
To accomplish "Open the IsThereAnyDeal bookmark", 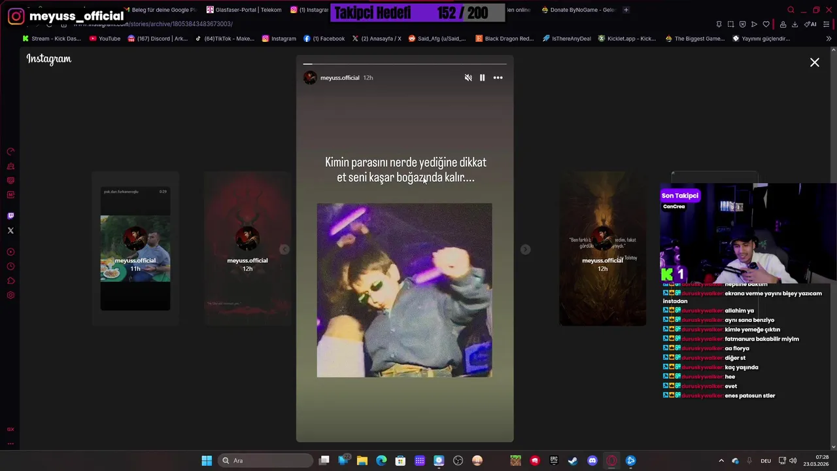I will tap(566, 39).
